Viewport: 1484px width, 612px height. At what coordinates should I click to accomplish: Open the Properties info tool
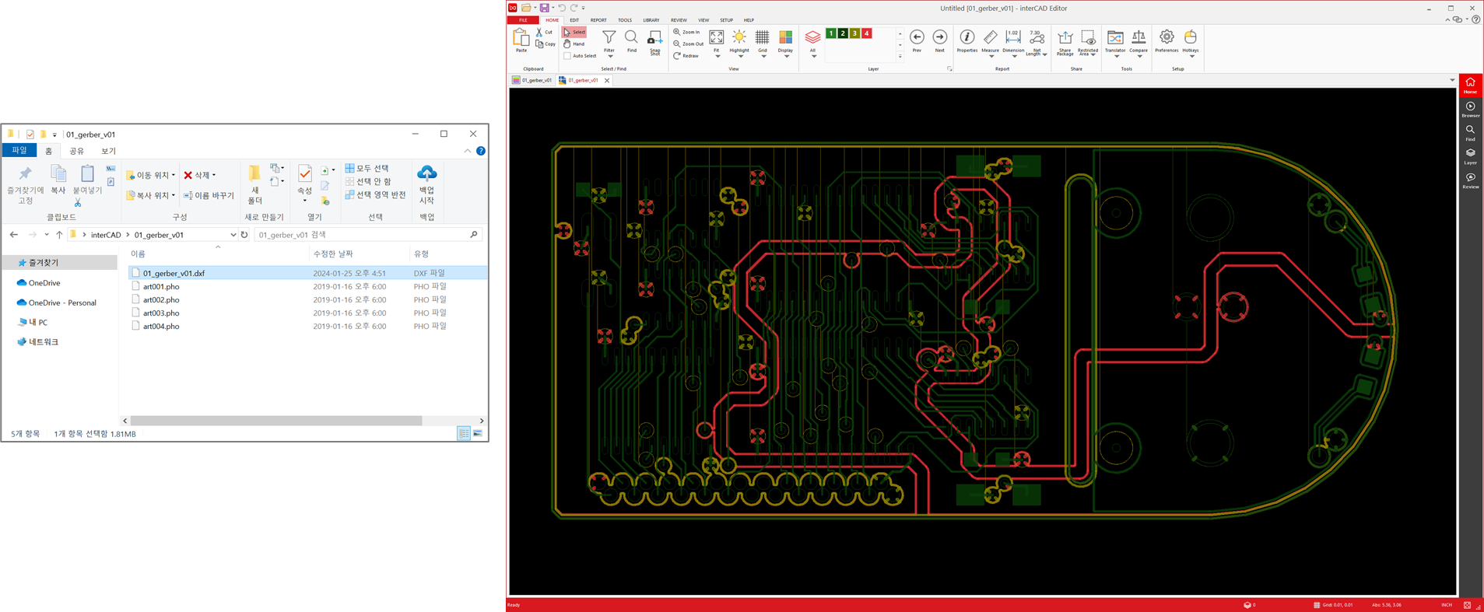click(967, 41)
